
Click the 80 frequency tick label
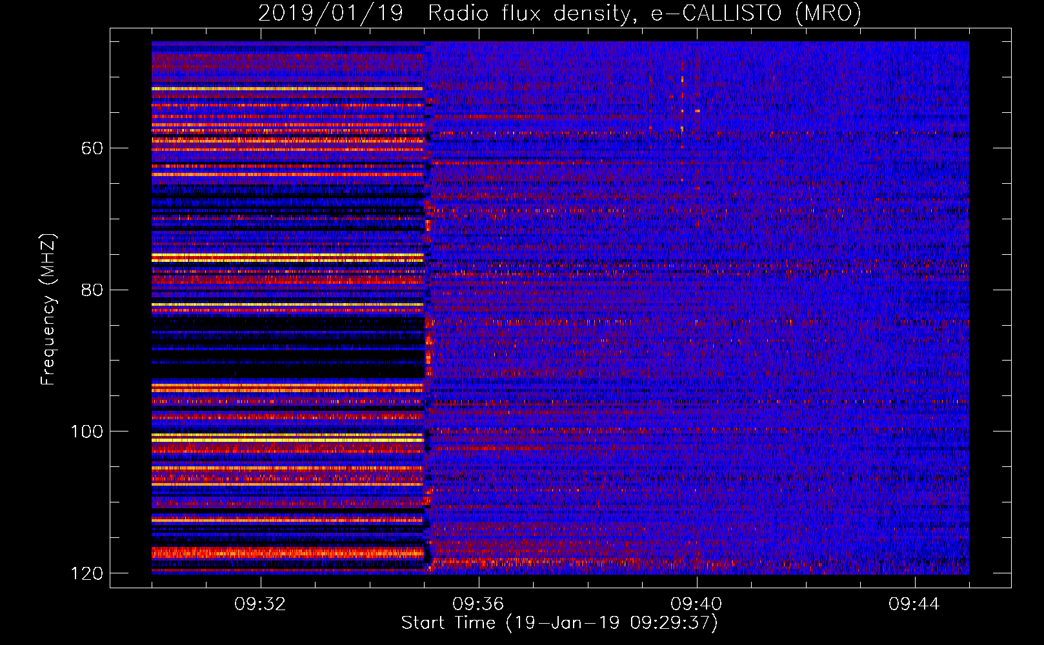click(92, 290)
